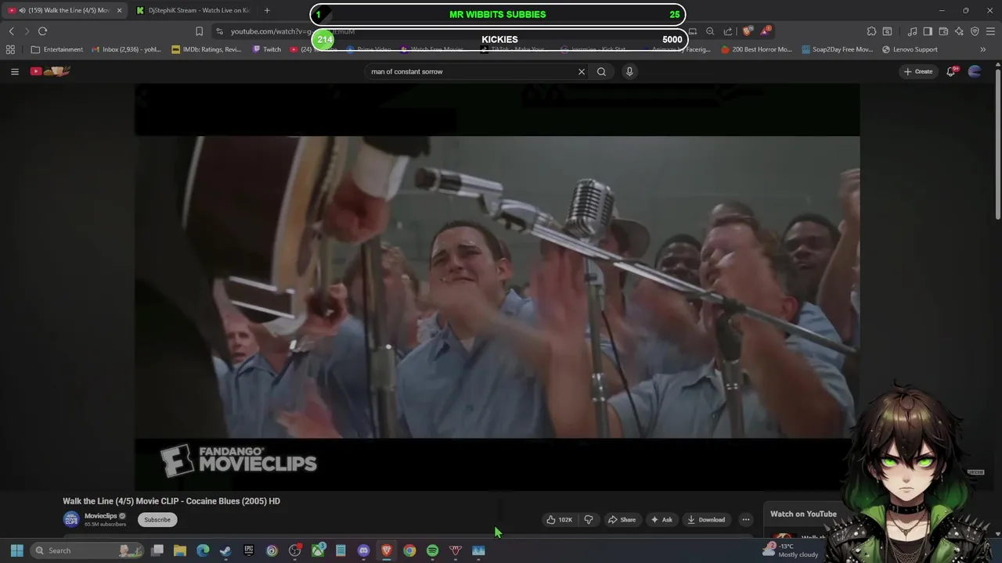Share the Walk the Line video

pyautogui.click(x=622, y=519)
